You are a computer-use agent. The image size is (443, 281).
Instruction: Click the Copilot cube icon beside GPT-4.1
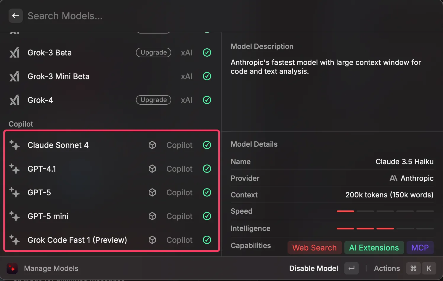click(152, 169)
